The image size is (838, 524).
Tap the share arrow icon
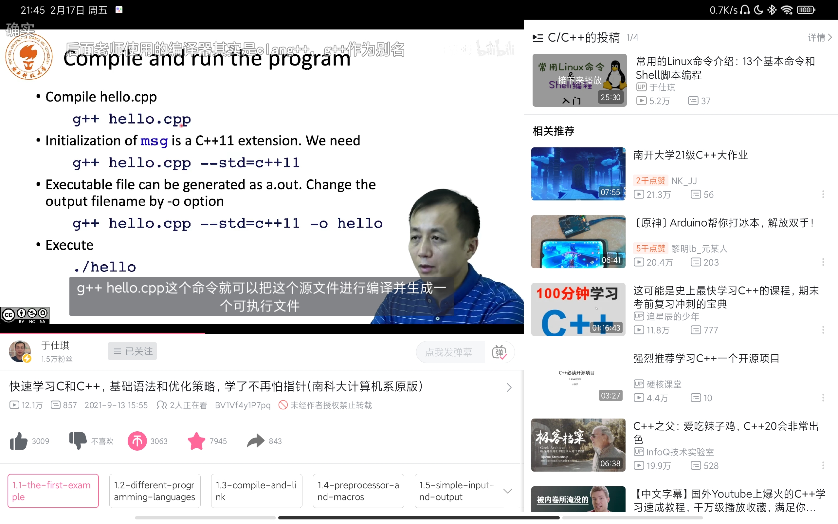(256, 441)
